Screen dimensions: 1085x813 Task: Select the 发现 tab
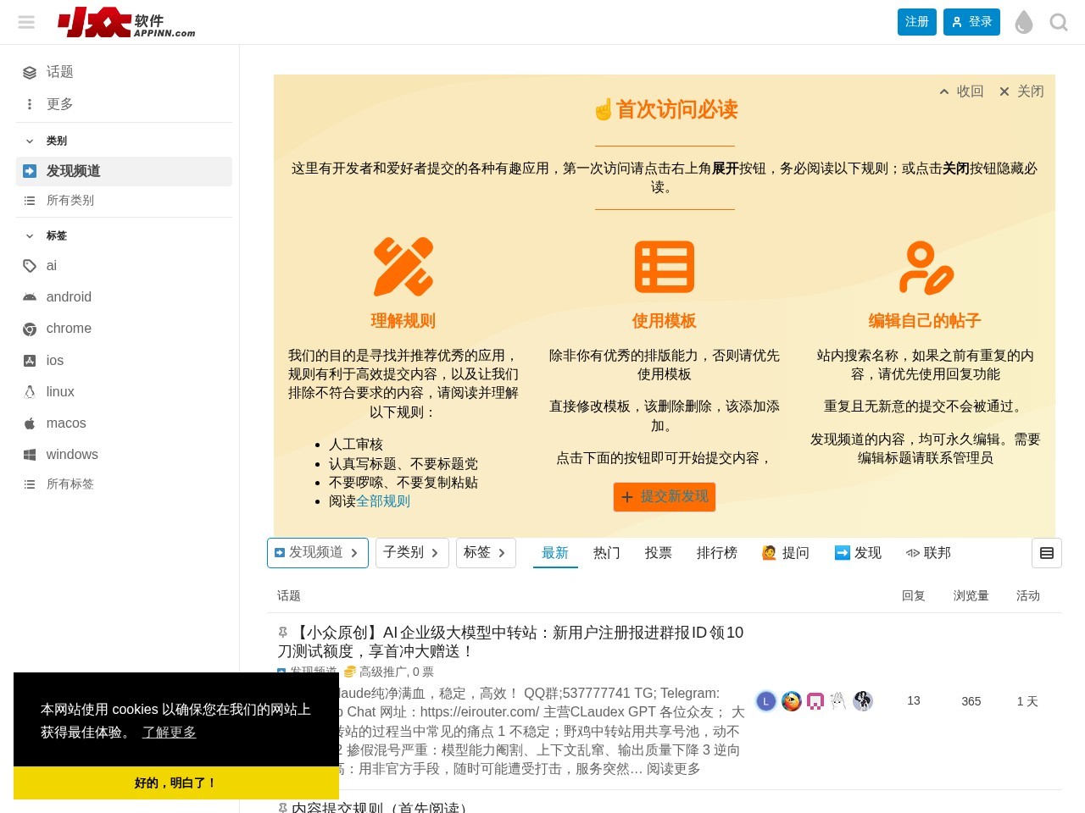coord(858,553)
